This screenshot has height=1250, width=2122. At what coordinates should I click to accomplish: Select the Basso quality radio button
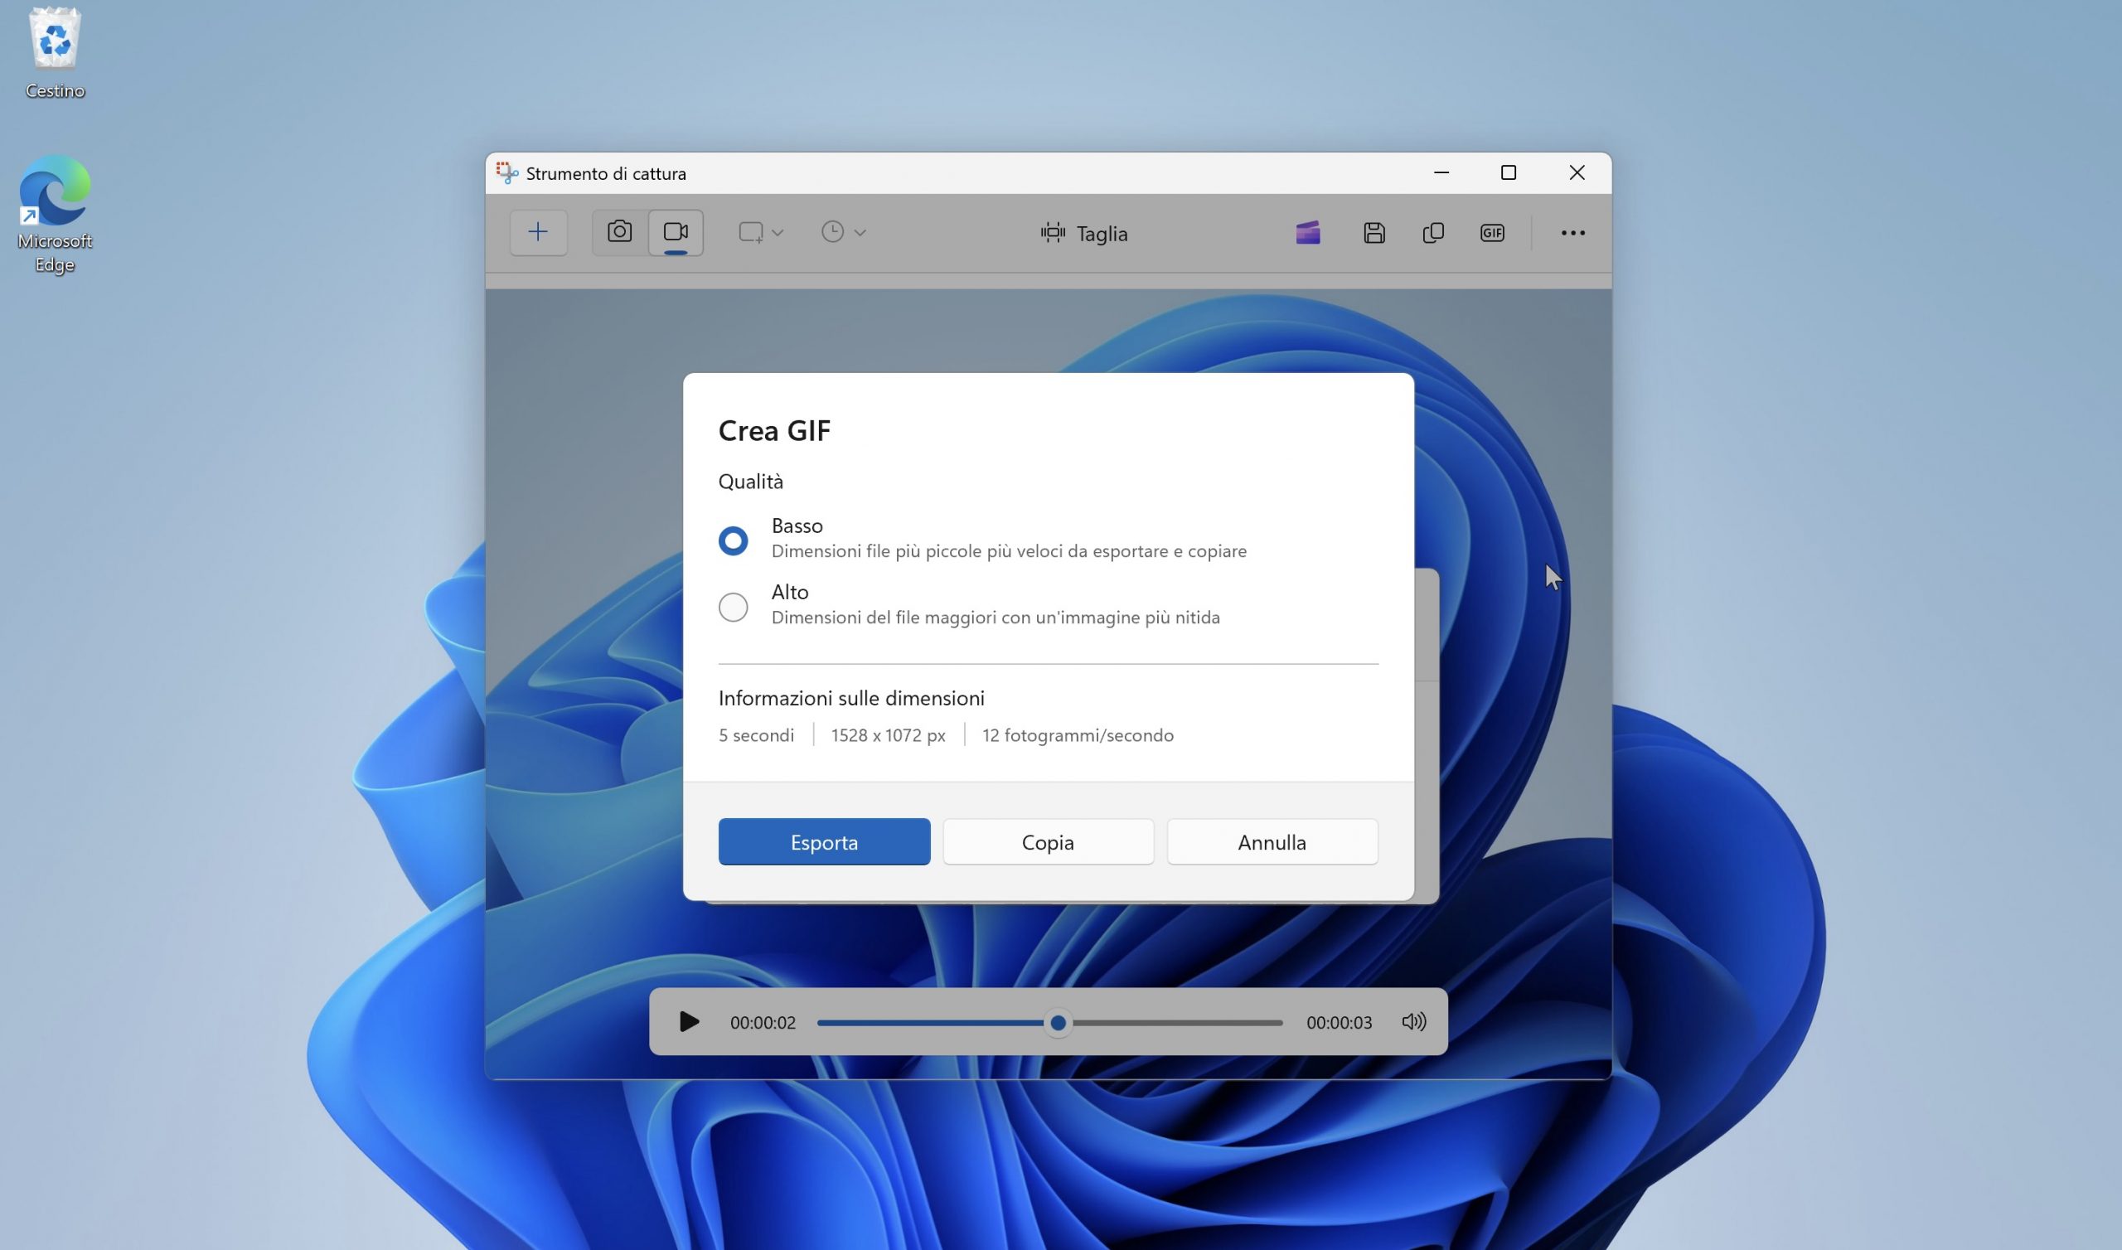pyautogui.click(x=734, y=540)
